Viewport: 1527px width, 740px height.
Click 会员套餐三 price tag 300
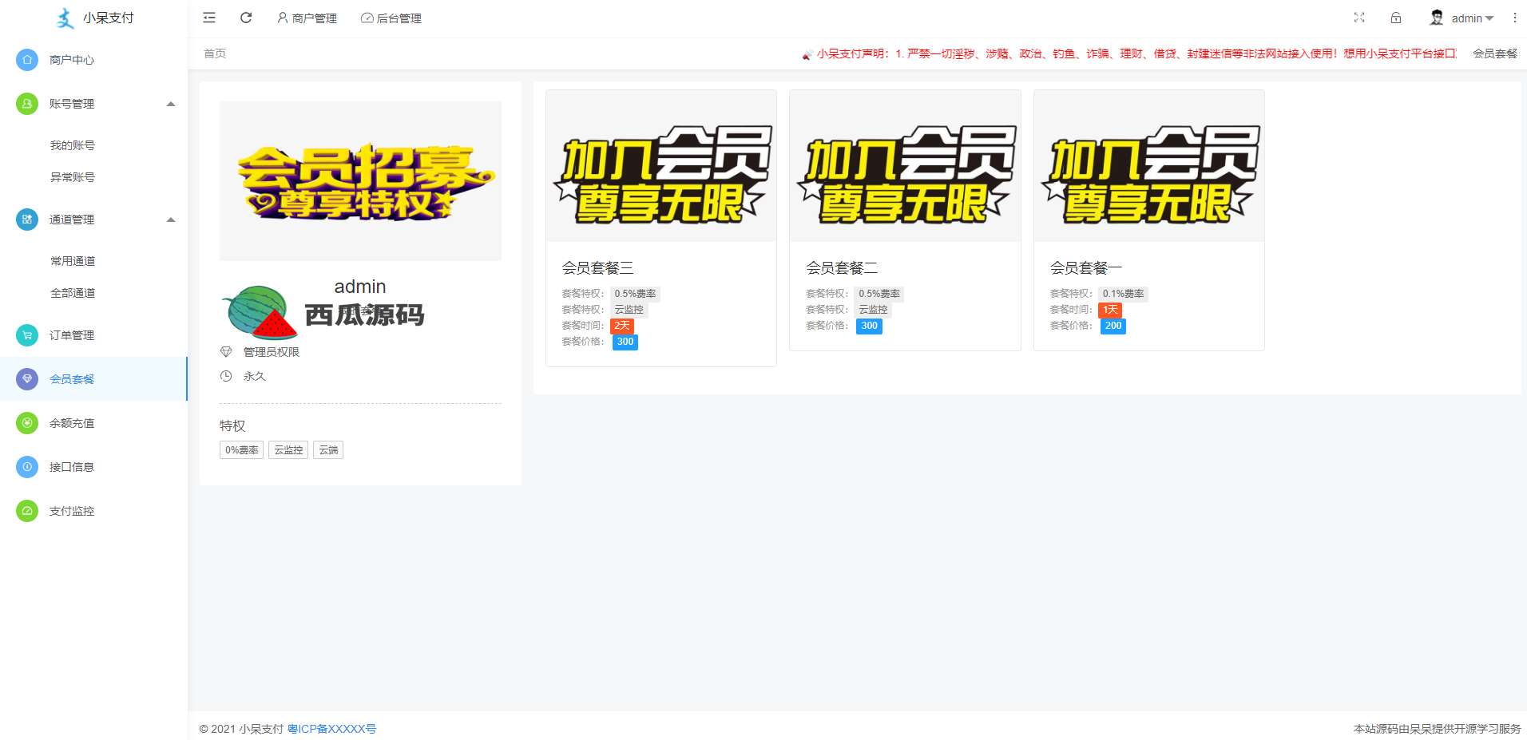pyautogui.click(x=625, y=342)
